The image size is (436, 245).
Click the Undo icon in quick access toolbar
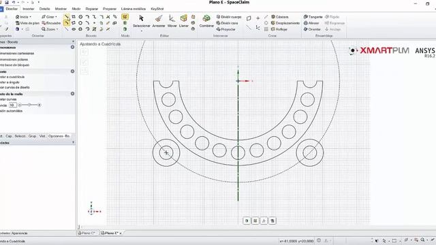click(13, 3)
